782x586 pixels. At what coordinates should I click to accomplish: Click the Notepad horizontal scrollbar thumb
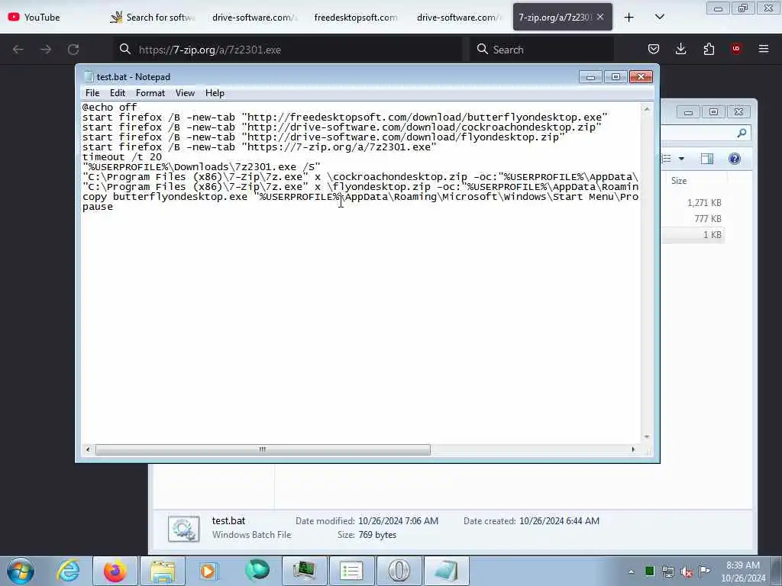[263, 449]
